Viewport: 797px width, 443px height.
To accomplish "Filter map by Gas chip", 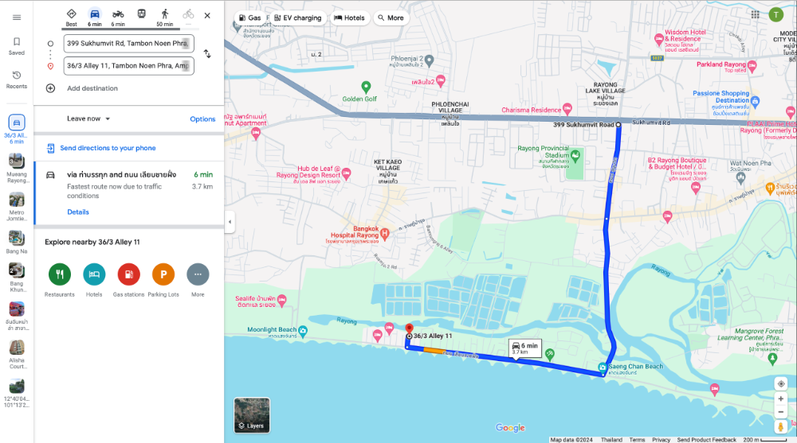I will (249, 17).
